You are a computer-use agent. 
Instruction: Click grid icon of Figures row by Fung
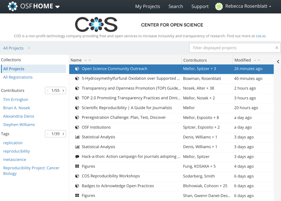(77, 166)
